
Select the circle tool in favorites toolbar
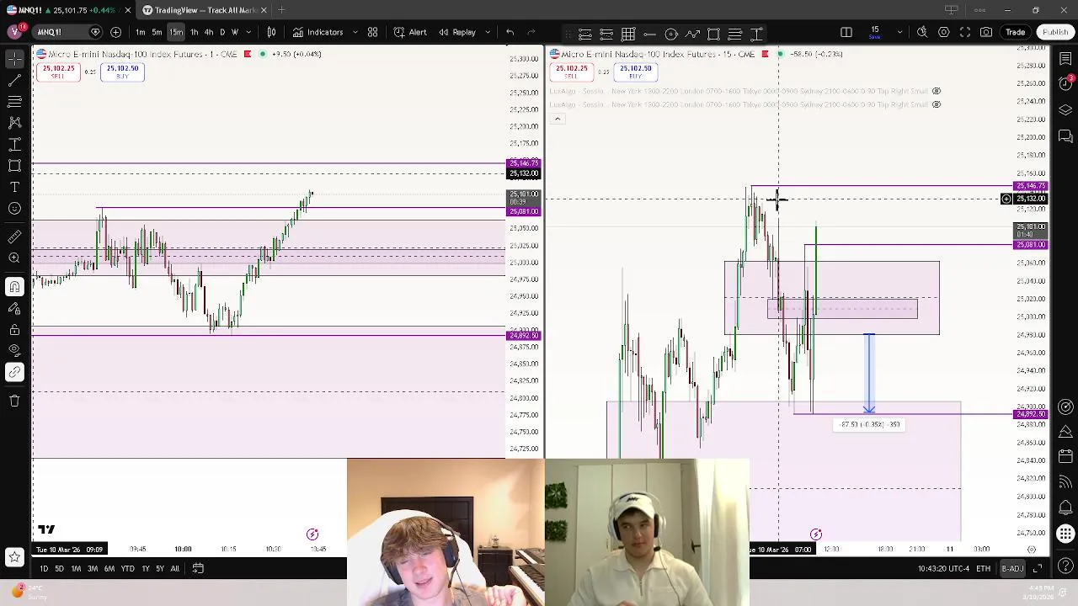click(671, 35)
